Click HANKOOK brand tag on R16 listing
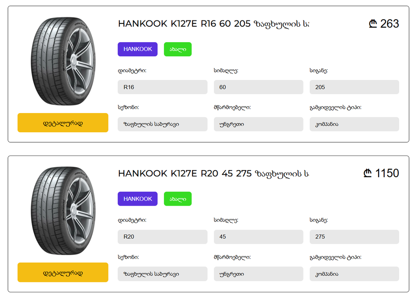This screenshot has height=299, width=417. [138, 49]
